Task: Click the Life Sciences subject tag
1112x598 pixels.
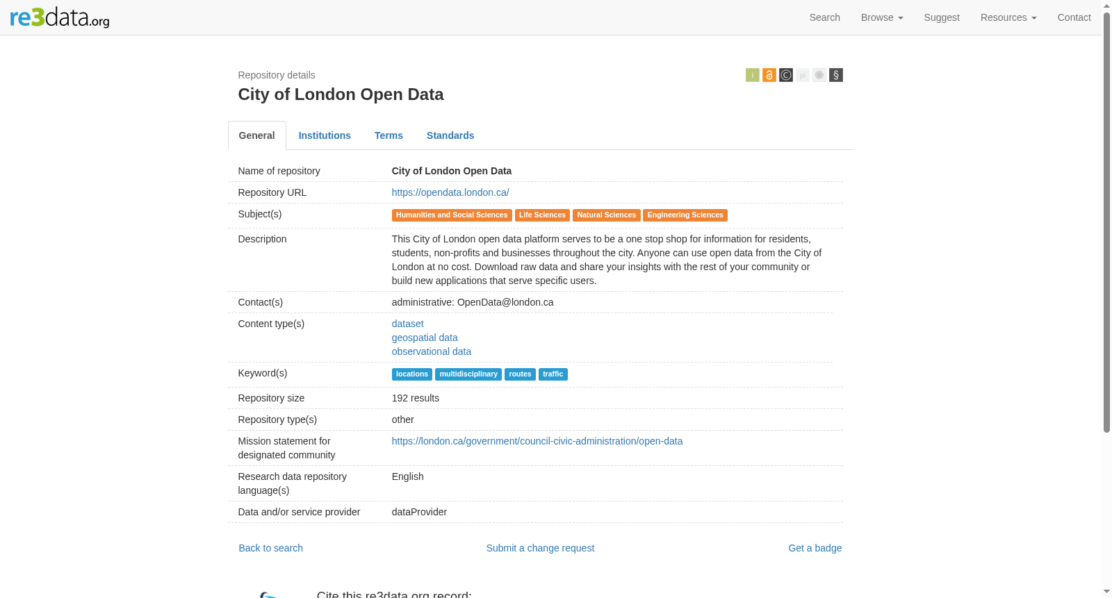Action: pyautogui.click(x=542, y=215)
